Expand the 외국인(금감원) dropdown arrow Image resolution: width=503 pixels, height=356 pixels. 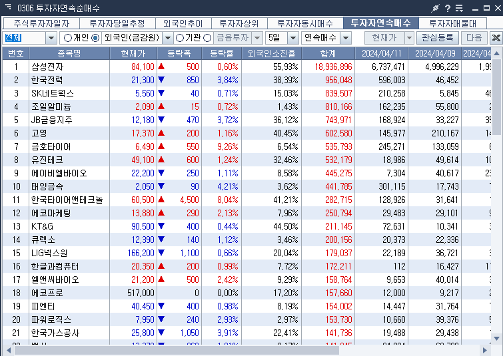[167, 38]
